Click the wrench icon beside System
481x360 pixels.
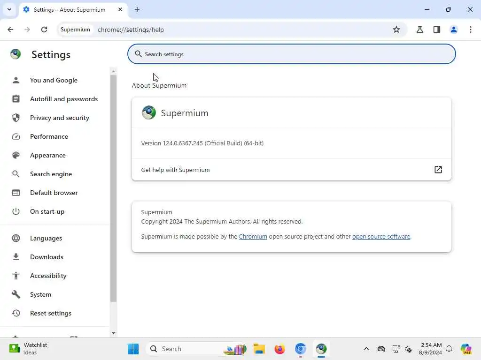pos(16,294)
